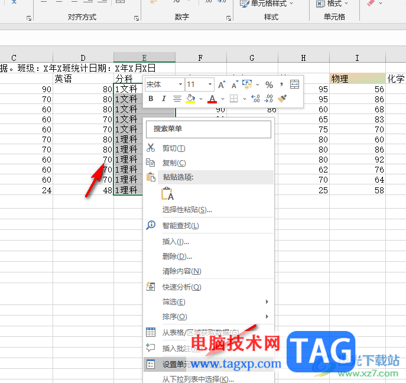Open the font size 11 dropdown

pos(210,85)
